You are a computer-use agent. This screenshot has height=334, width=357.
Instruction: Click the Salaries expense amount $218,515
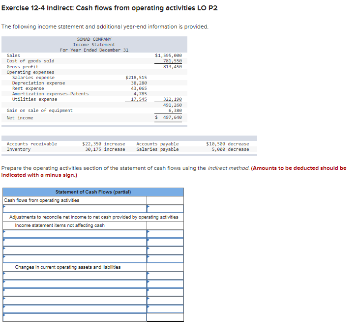(x=136, y=78)
